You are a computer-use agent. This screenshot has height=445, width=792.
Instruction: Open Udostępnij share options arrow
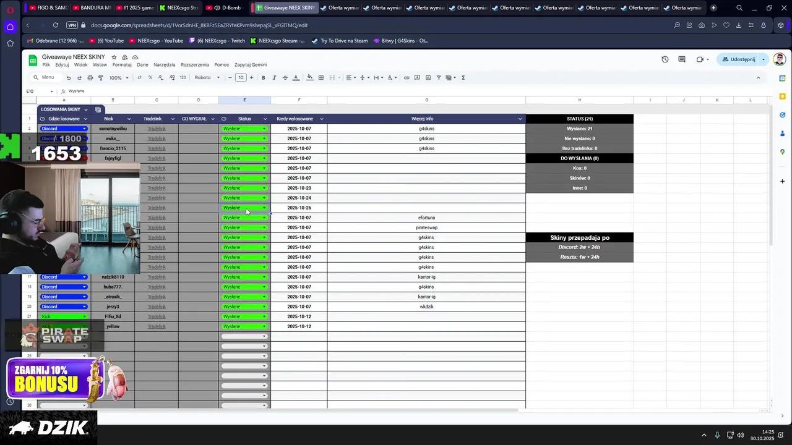[764, 59]
